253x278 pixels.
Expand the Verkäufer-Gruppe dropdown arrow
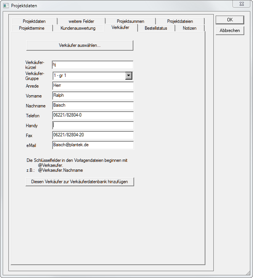tap(129, 76)
